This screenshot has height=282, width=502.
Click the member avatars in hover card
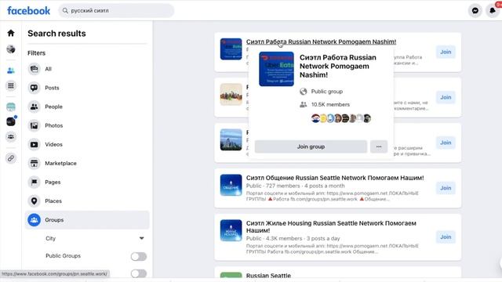341,118
